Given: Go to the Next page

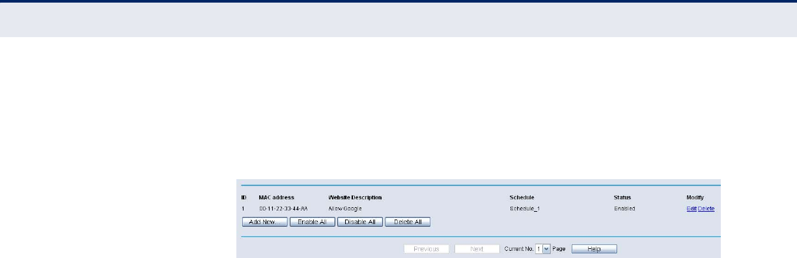Looking at the screenshot, I should (477, 249).
